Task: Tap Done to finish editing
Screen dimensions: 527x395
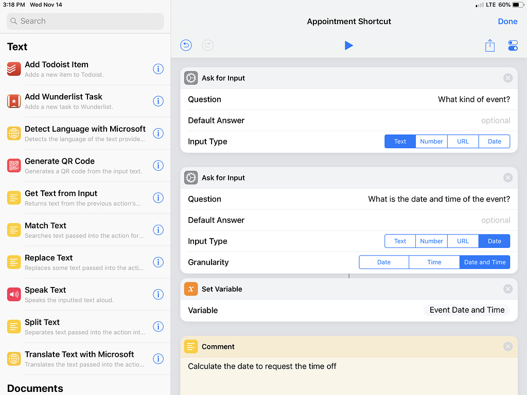Action: 507,22
